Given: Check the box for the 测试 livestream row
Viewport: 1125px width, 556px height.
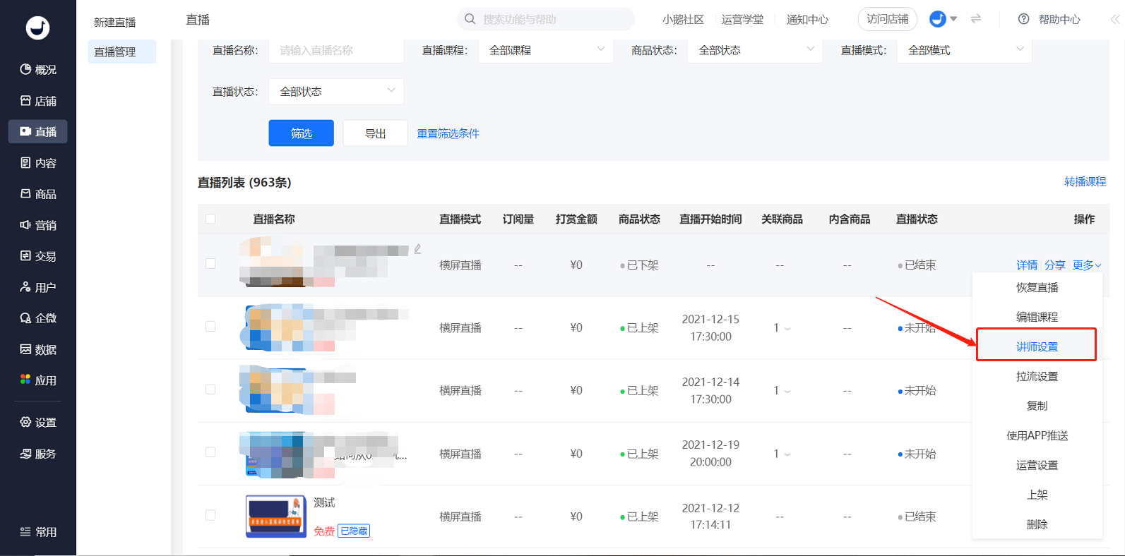Looking at the screenshot, I should [210, 516].
